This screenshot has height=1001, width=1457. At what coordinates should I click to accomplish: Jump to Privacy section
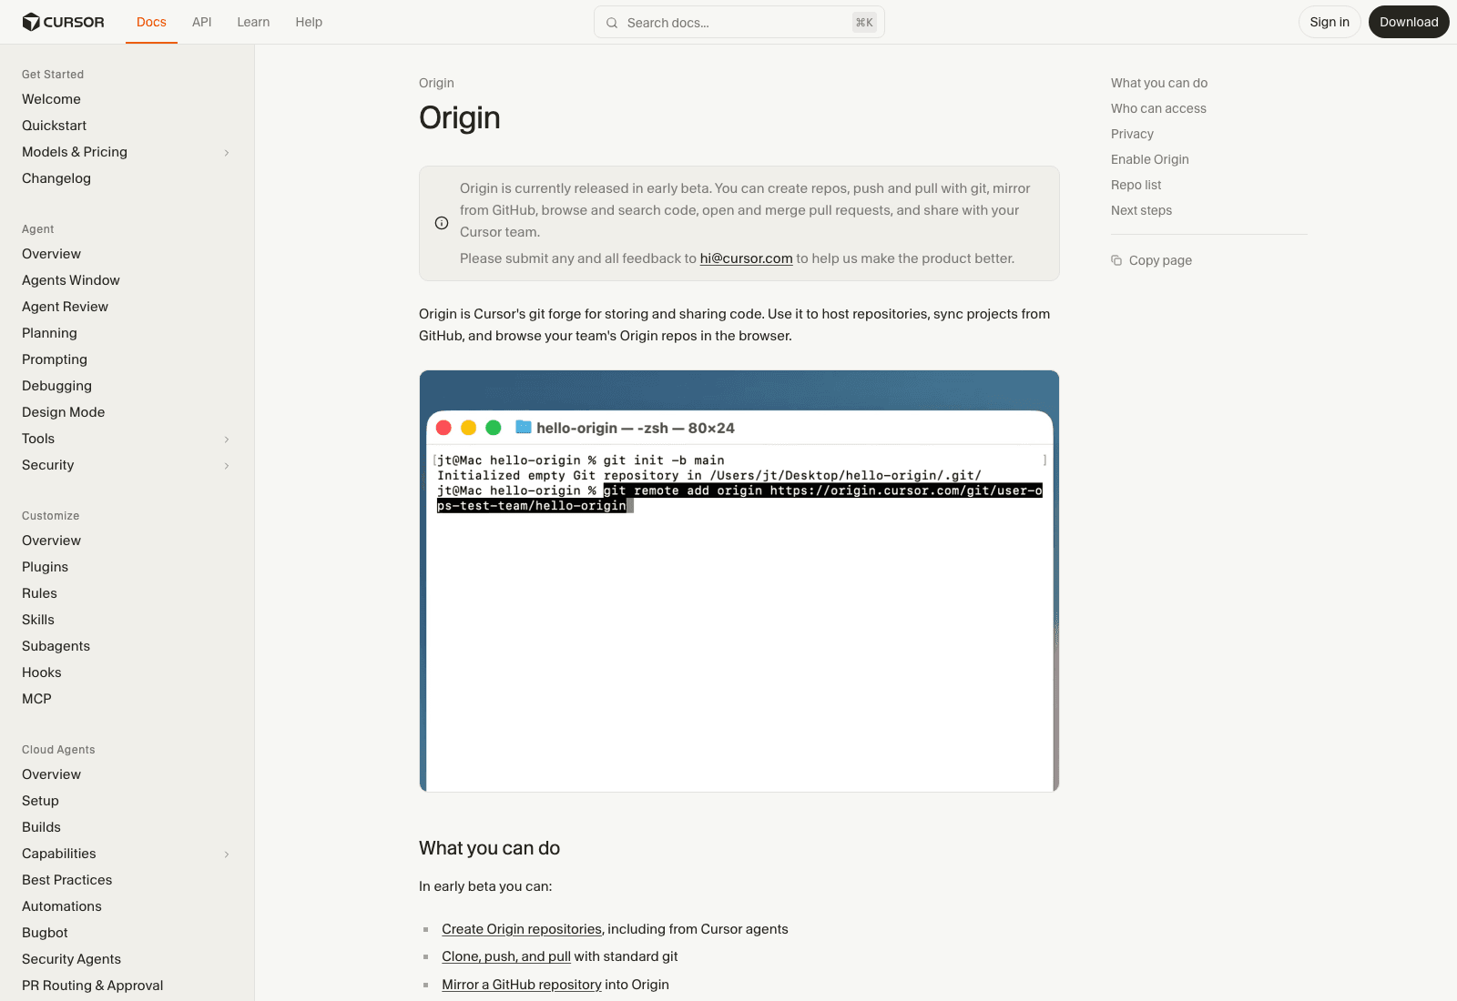pos(1132,134)
